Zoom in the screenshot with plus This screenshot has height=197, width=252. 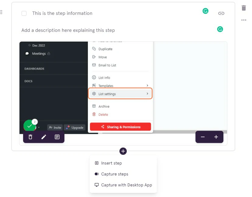pos(216,137)
